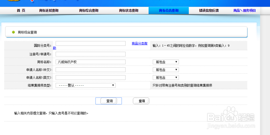Switch to 商标综合查询 tab
The width and height of the screenshot is (270, 135).
pos(89,10)
